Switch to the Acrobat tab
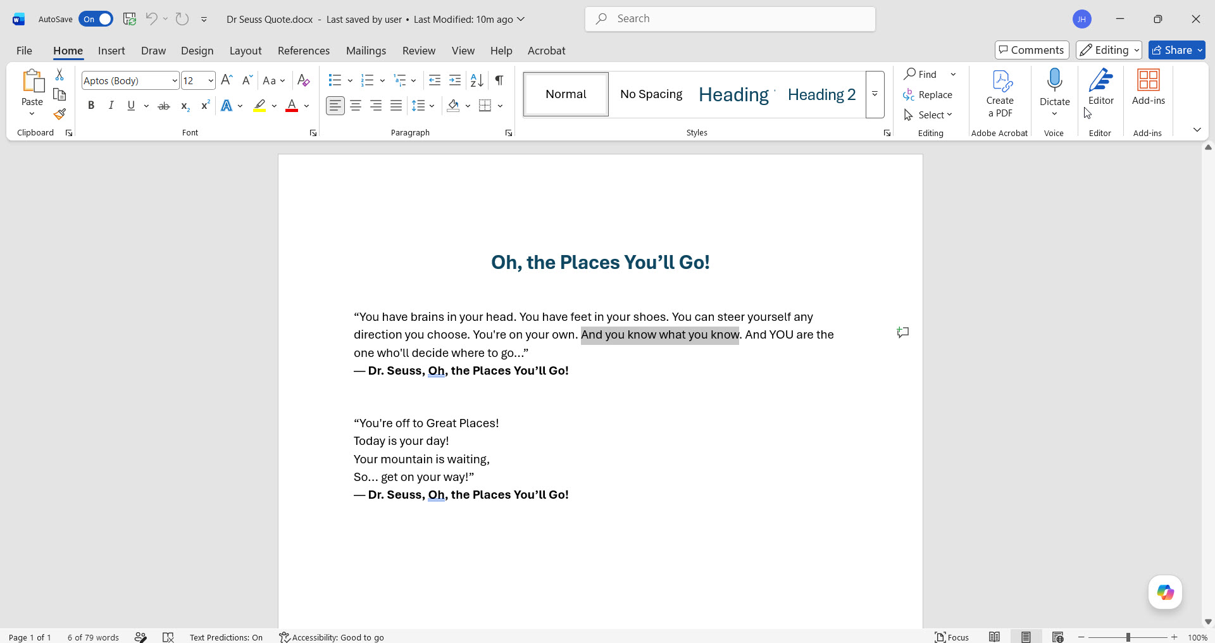 pyautogui.click(x=546, y=51)
